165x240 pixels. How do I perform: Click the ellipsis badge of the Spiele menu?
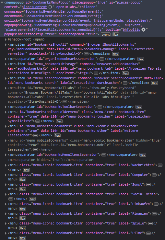[x=150, y=223]
